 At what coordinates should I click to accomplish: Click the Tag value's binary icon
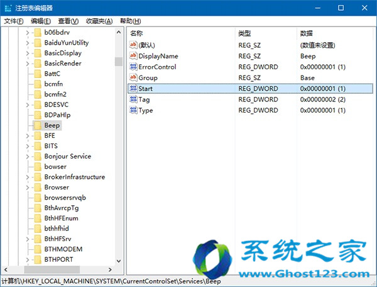(x=133, y=99)
